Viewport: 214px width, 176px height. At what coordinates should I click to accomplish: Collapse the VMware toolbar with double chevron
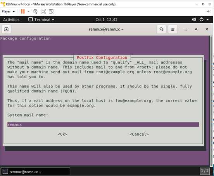pyautogui.click(x=209, y=12)
